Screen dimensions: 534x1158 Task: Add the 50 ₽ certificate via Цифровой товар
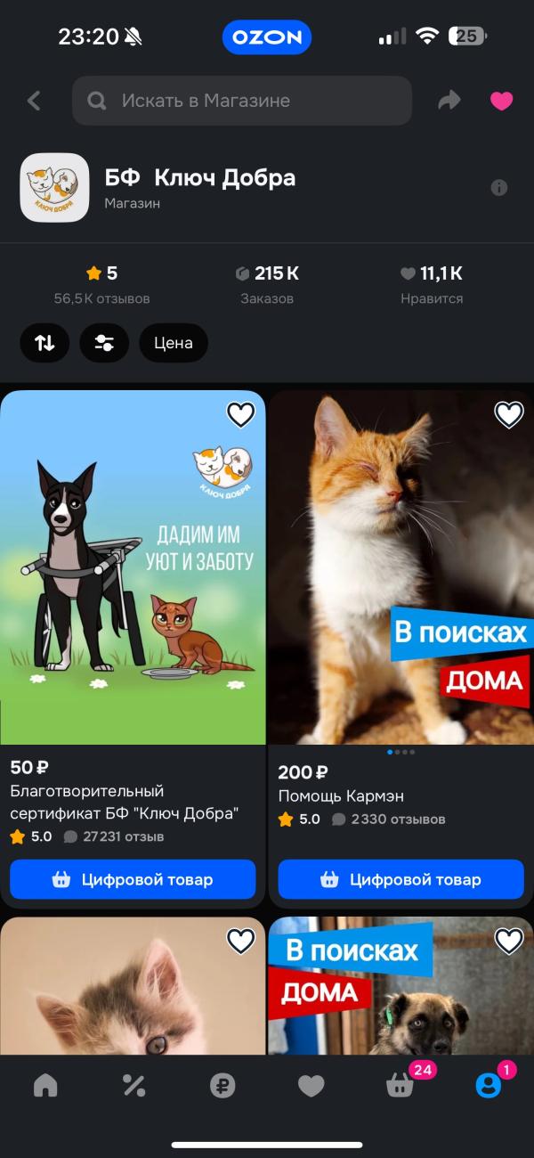[x=133, y=879]
